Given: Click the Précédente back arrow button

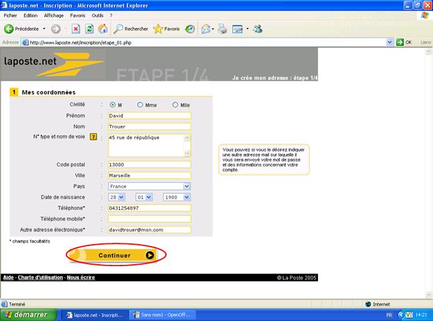Looking at the screenshot, I should pos(21,29).
